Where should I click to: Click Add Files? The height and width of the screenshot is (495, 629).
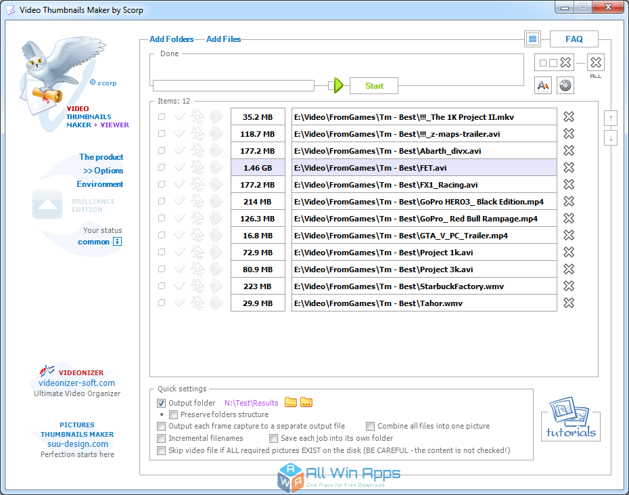223,39
